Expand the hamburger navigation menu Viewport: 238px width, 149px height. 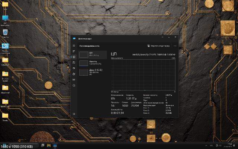[74, 45]
